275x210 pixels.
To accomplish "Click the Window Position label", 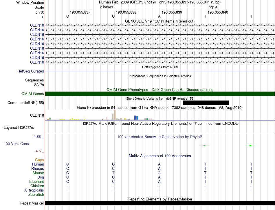I will tap(30, 2).
